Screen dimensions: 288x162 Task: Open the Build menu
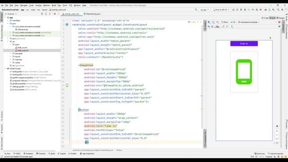pyautogui.click(x=54, y=5)
